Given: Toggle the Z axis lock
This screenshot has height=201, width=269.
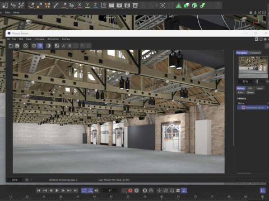Looking at the screenshot, I should tap(95, 5).
